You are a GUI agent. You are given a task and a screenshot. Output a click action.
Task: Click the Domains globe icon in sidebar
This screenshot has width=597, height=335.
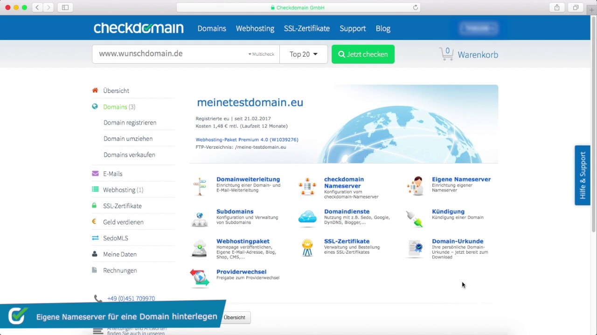click(95, 107)
